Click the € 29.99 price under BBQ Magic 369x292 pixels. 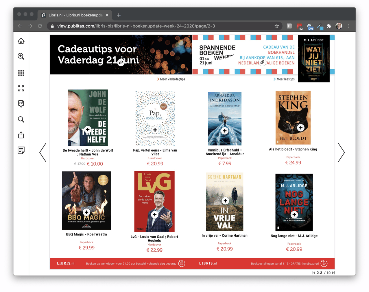pos(86,248)
